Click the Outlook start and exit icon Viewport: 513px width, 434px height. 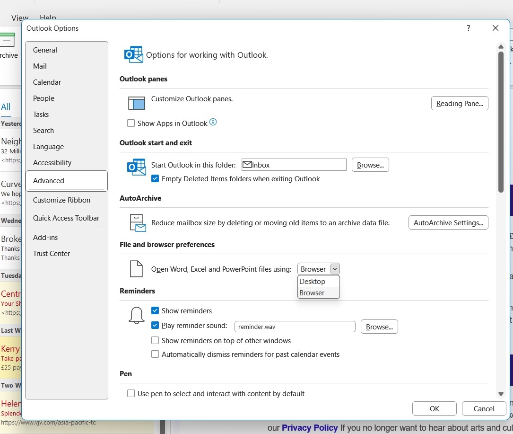tap(137, 167)
